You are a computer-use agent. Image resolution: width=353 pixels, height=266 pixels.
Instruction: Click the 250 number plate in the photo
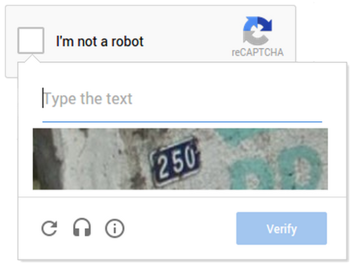point(175,162)
